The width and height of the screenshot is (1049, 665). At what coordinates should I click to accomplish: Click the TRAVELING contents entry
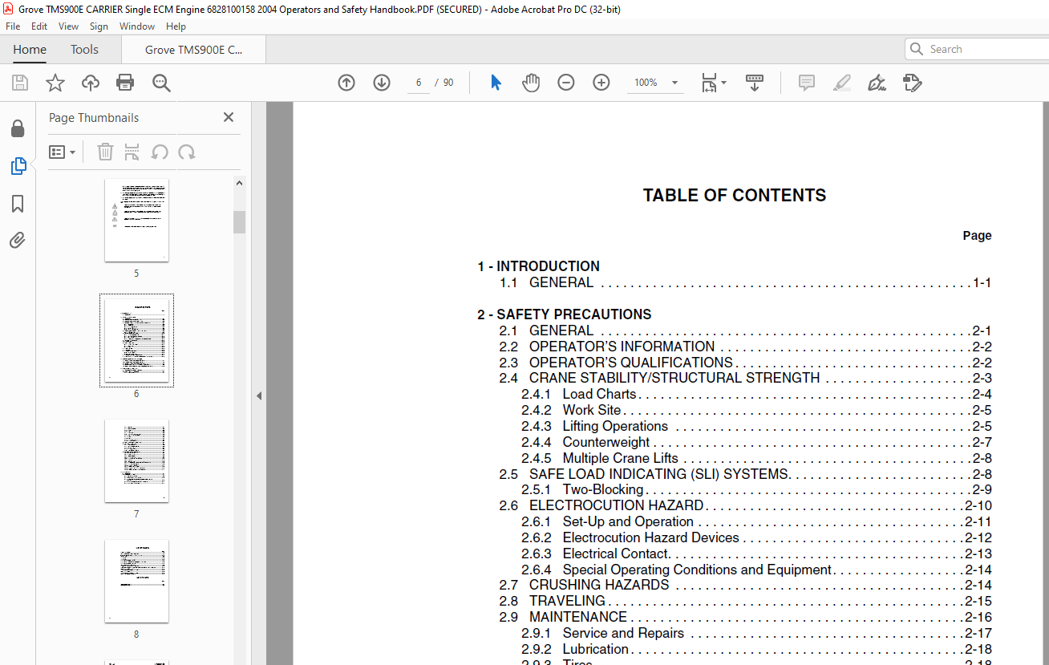coord(745,601)
